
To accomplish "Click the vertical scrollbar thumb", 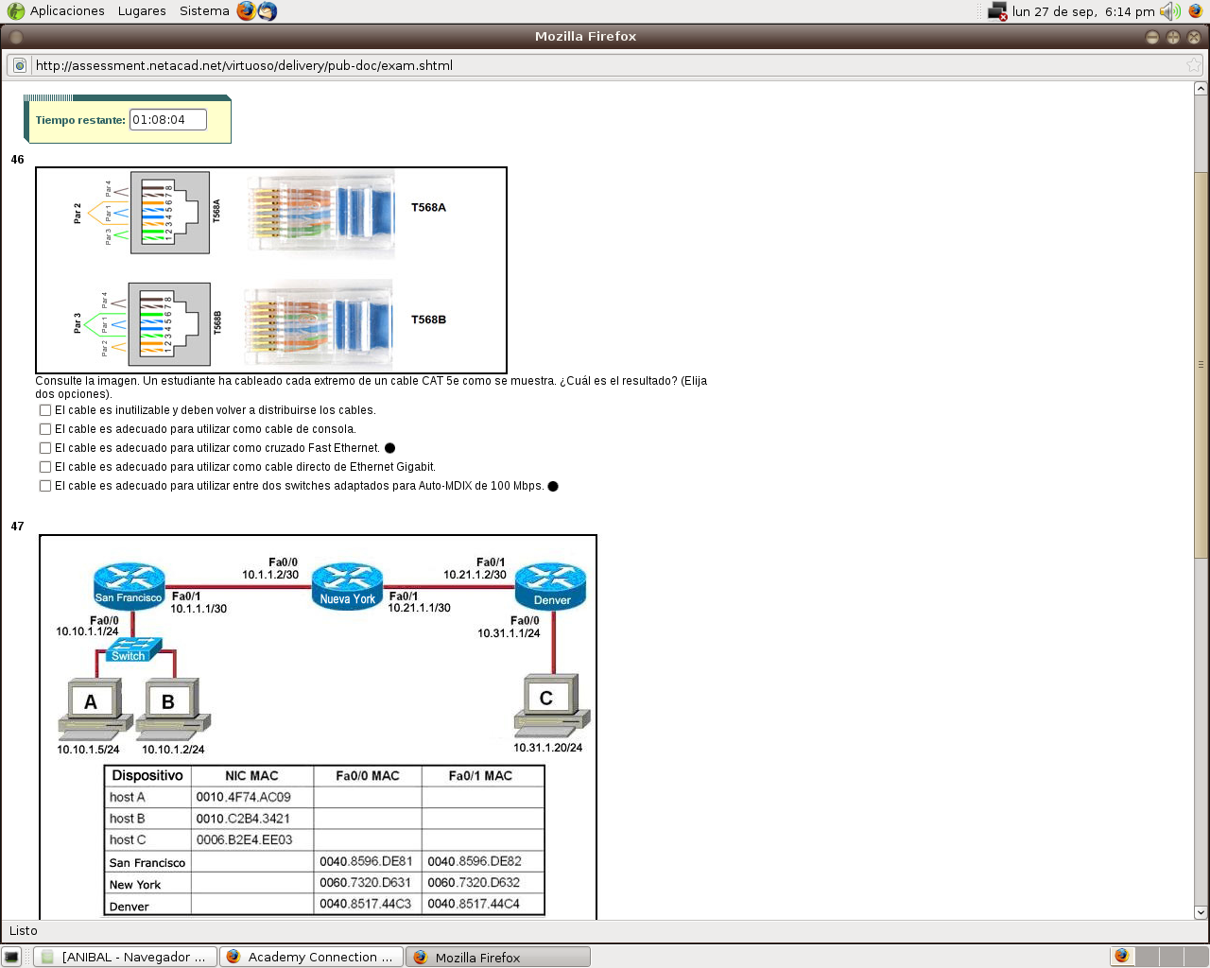I will click(x=1201, y=364).
